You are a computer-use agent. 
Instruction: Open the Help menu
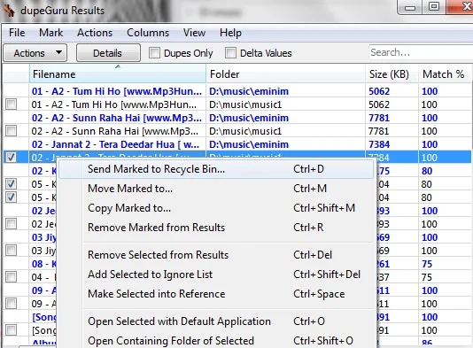pos(230,33)
